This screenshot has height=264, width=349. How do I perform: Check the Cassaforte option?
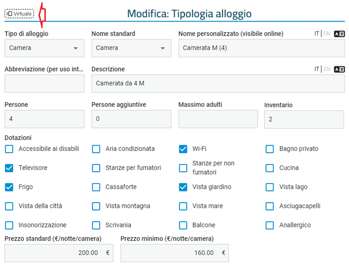pos(96,187)
